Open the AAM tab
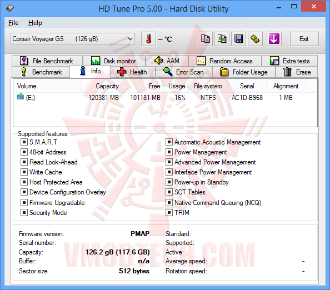330x290 pixels. (167, 61)
